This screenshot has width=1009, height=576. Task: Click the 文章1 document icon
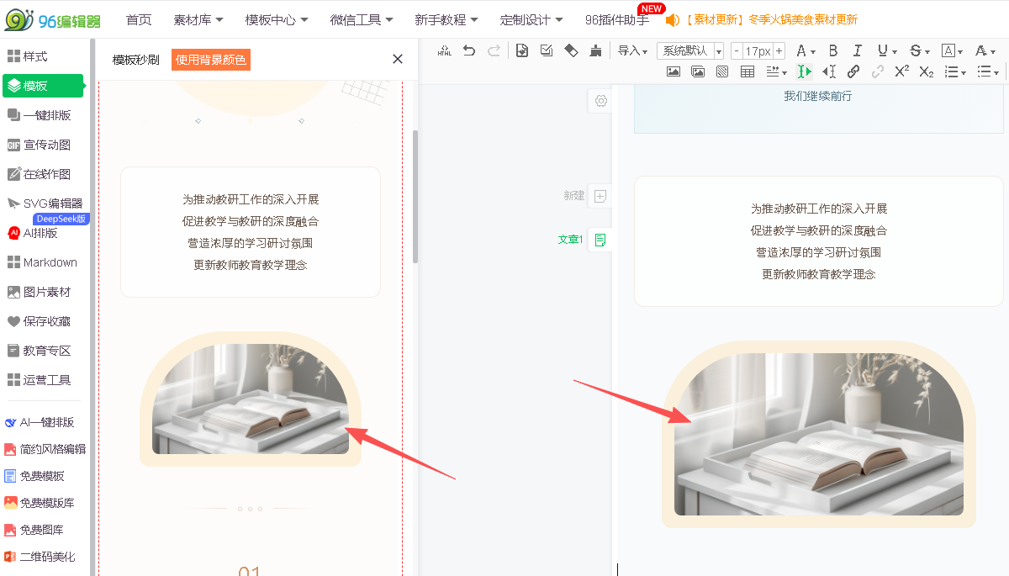click(x=600, y=240)
